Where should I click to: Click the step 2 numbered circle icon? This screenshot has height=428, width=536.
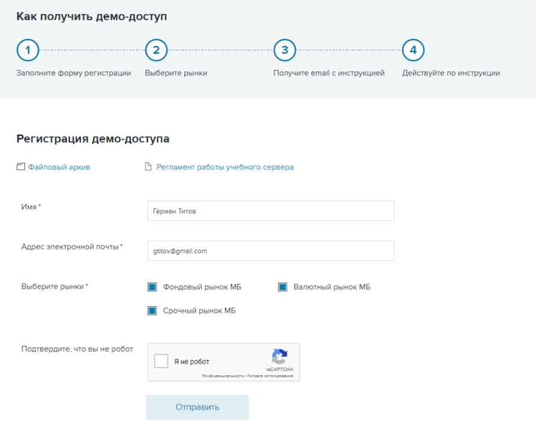(x=156, y=50)
